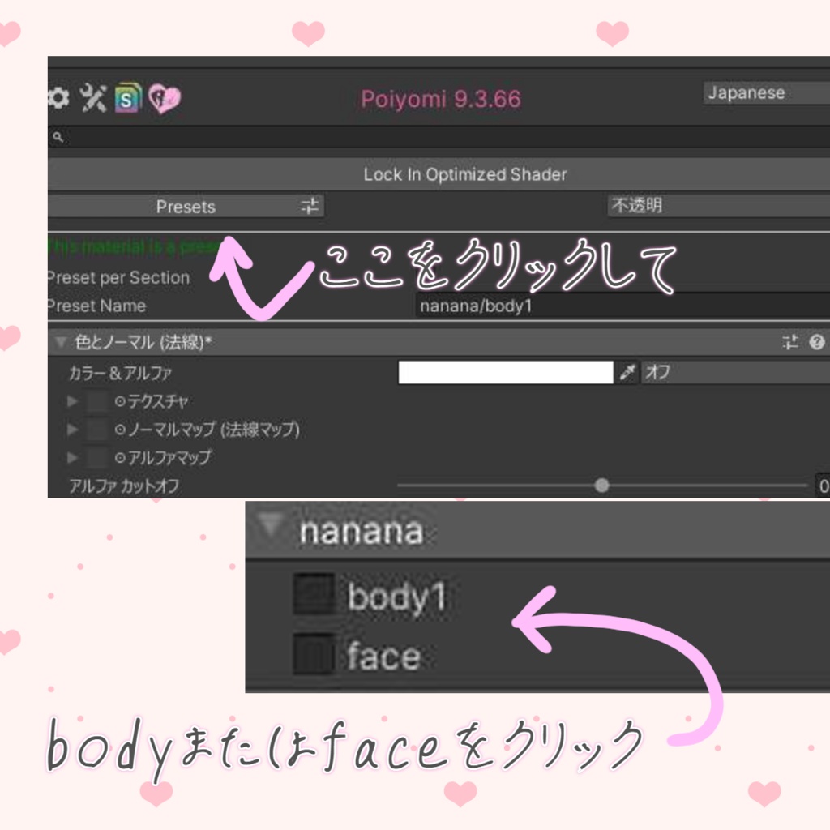Click the sliders icon on Presets button

tap(310, 206)
